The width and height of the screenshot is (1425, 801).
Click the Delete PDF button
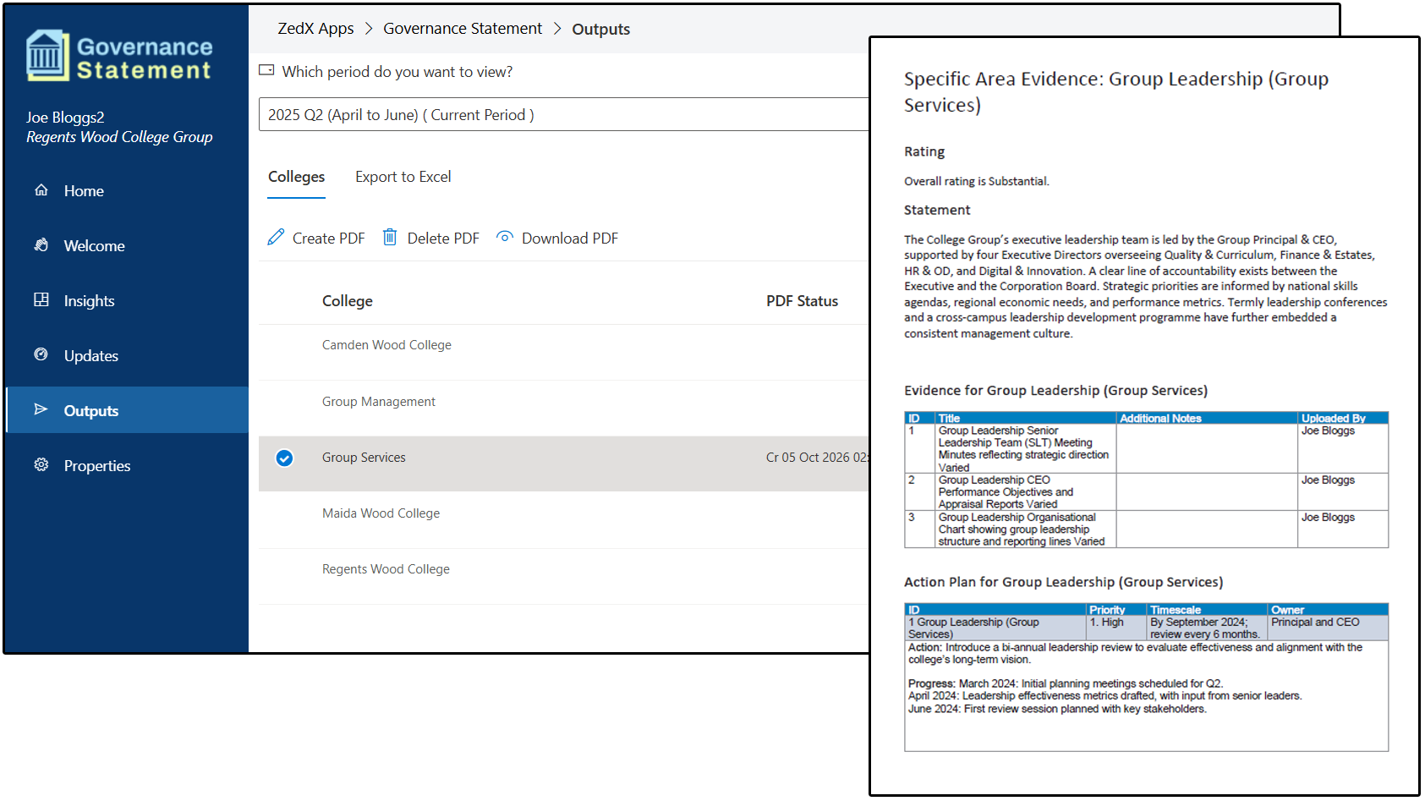[x=430, y=239]
